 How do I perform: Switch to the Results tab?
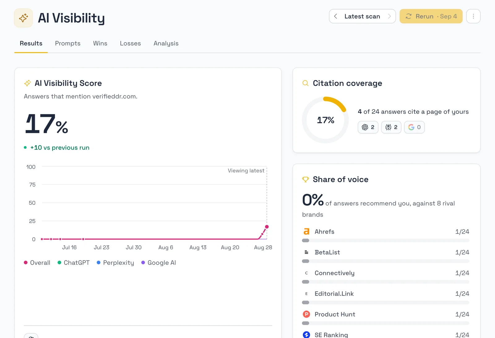(31, 44)
